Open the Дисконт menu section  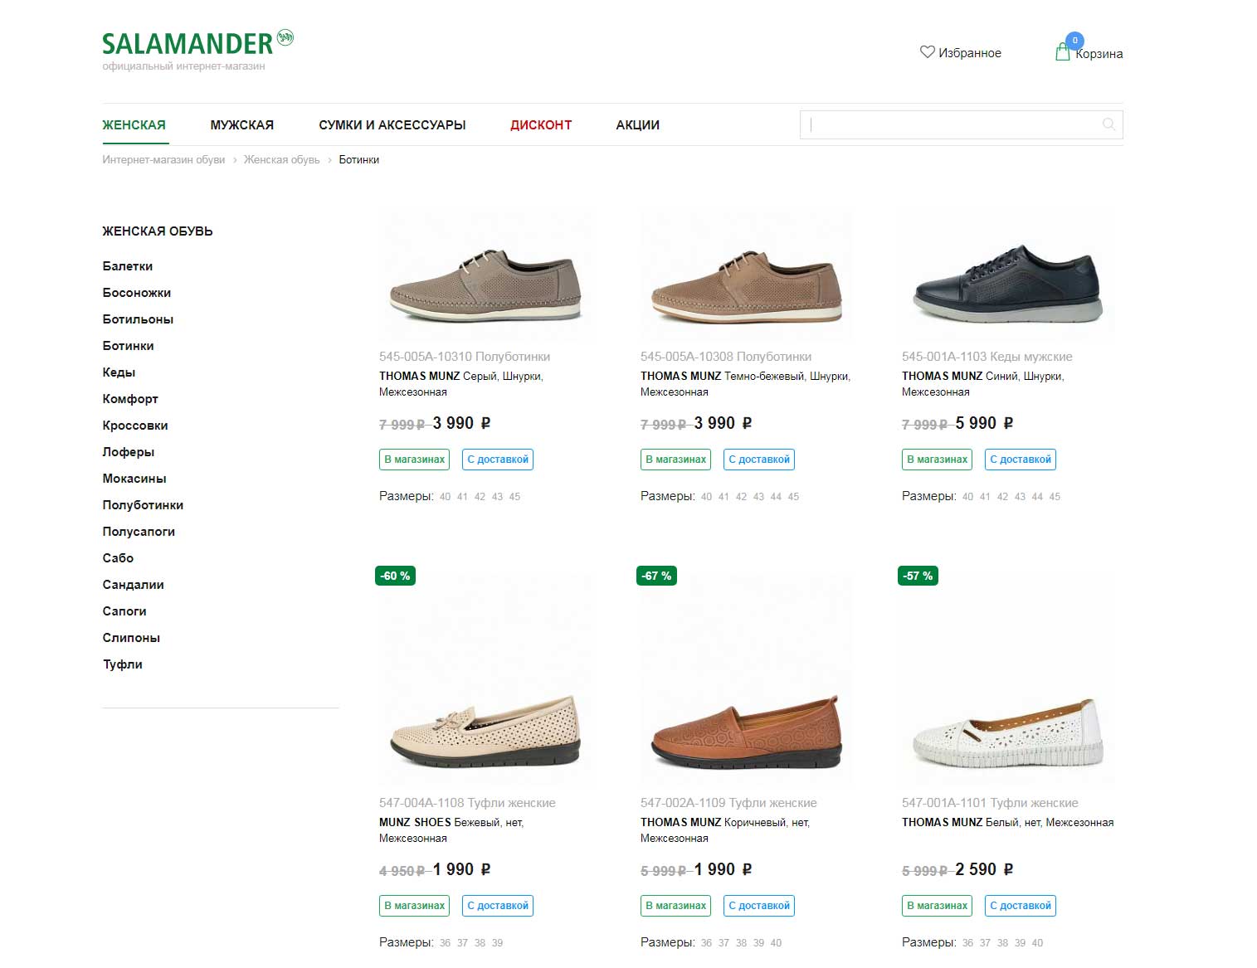pyautogui.click(x=541, y=125)
